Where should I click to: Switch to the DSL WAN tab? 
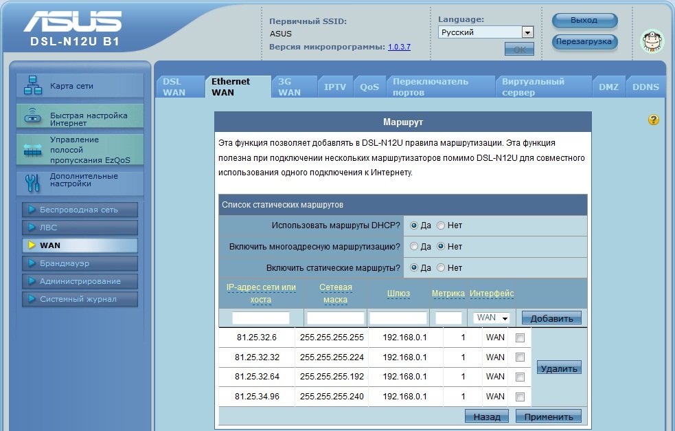[174, 87]
